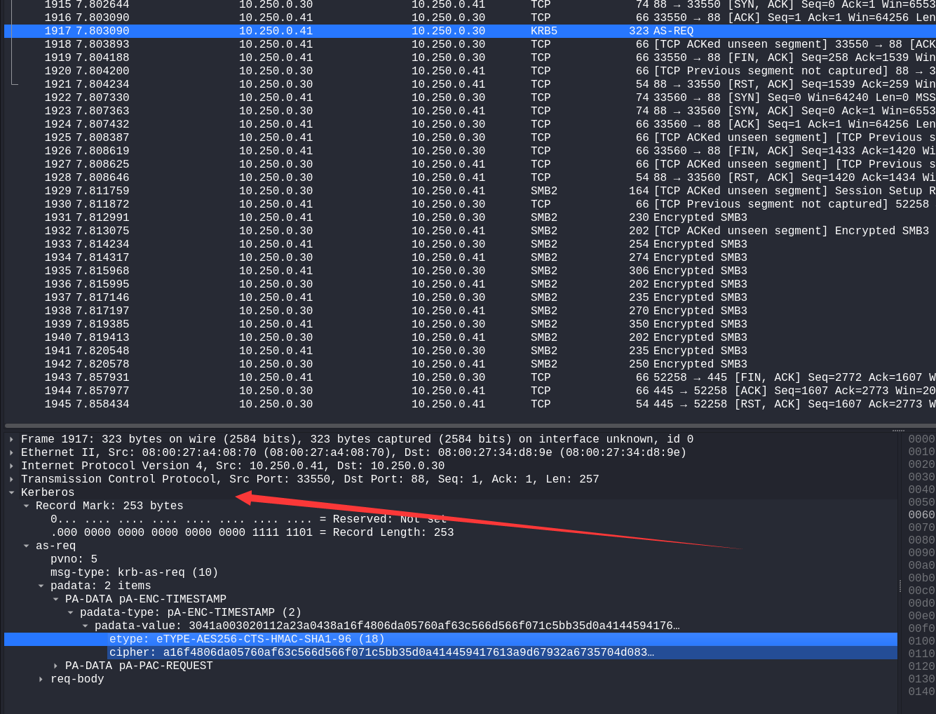This screenshot has width=936, height=714.
Task: Click packet list horizontal scrollbar
Action: click(470, 425)
